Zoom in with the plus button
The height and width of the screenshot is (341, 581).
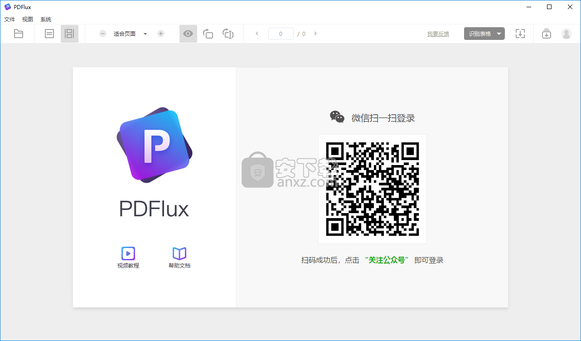(161, 34)
